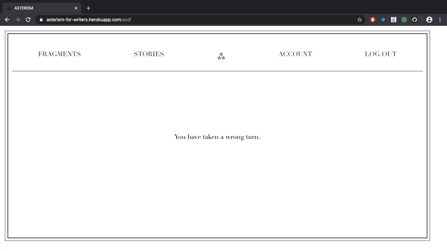This screenshot has height=251, width=447.
Task: Open the grey square extension icon
Action: pyautogui.click(x=394, y=20)
